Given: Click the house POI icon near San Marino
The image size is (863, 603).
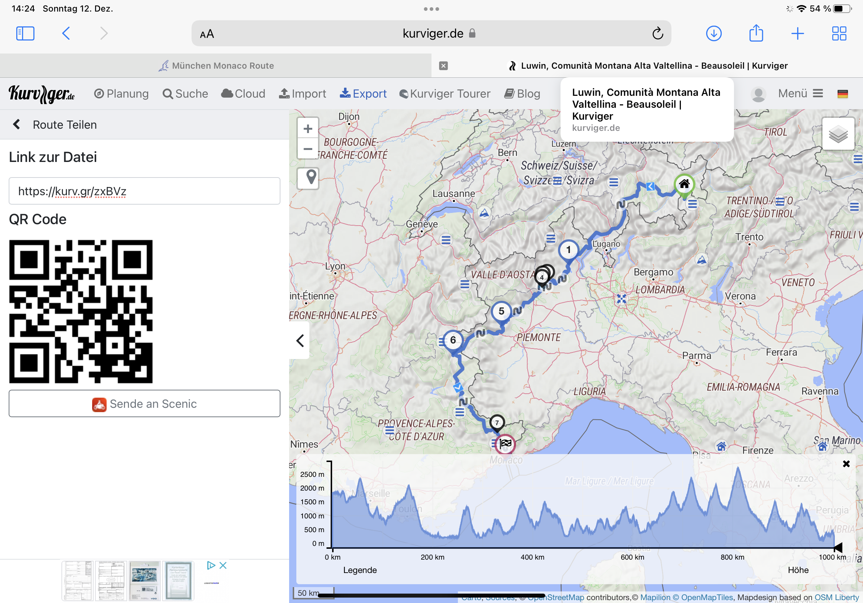Looking at the screenshot, I should pyautogui.click(x=823, y=446).
